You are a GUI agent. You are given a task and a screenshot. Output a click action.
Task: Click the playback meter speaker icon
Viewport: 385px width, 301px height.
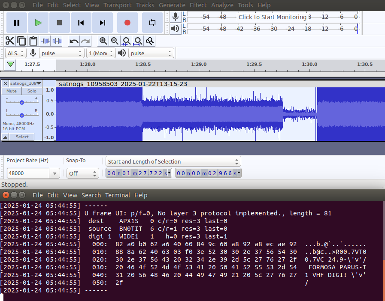tap(175, 29)
